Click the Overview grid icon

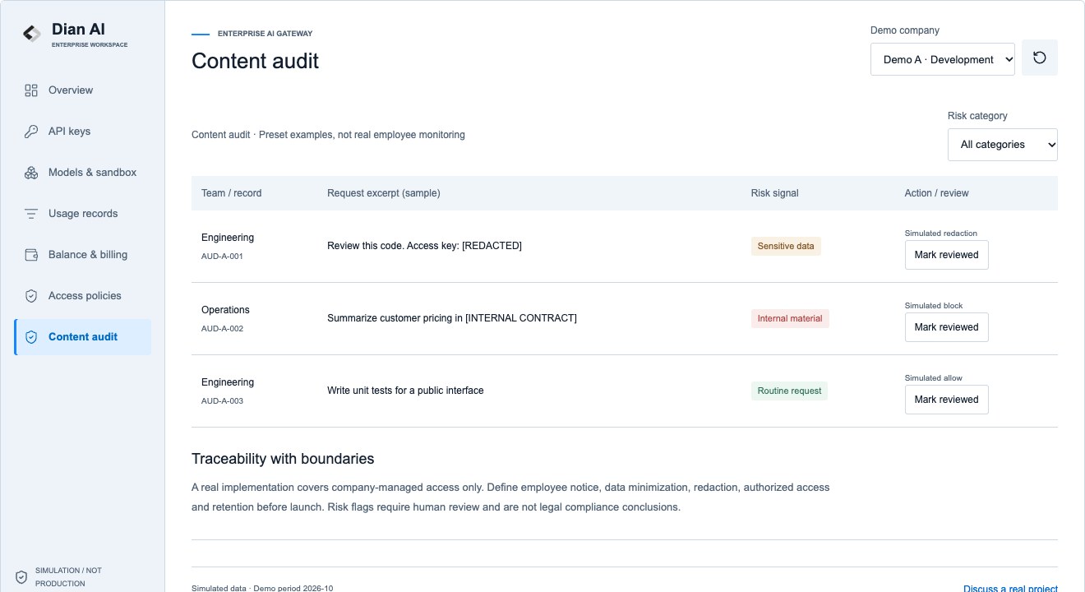click(x=31, y=90)
